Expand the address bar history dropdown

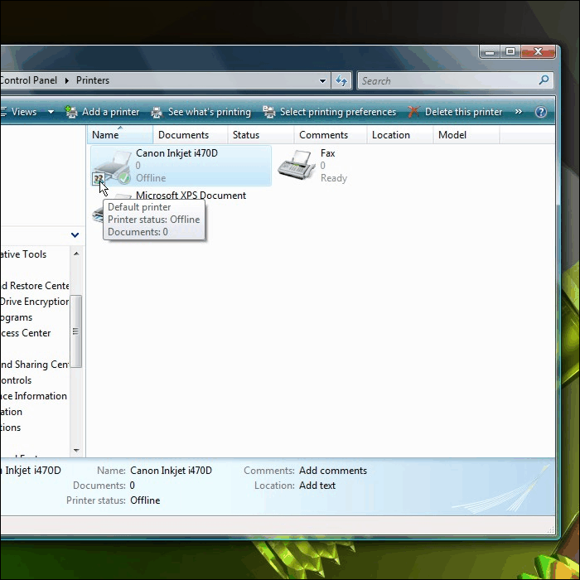pyautogui.click(x=323, y=80)
